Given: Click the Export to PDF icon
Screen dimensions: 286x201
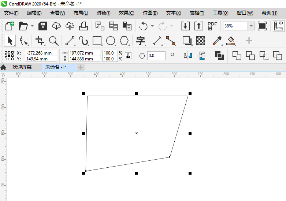Looking at the screenshot, I should (212, 26).
